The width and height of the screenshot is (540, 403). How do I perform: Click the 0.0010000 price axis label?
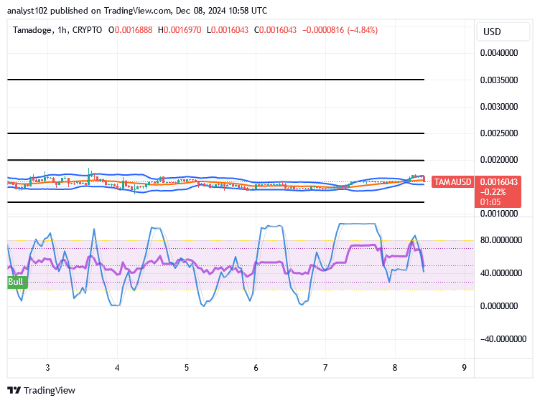(x=499, y=214)
